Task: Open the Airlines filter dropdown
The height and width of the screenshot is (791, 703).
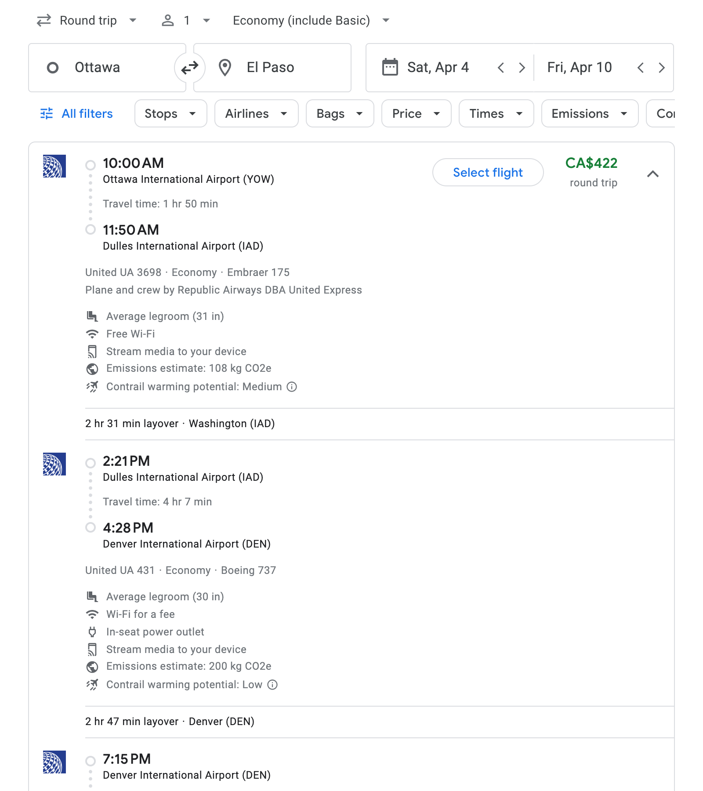Action: coord(256,113)
